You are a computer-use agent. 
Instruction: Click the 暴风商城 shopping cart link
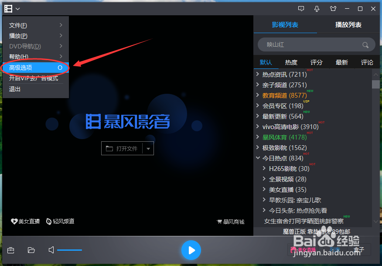coord(231,222)
